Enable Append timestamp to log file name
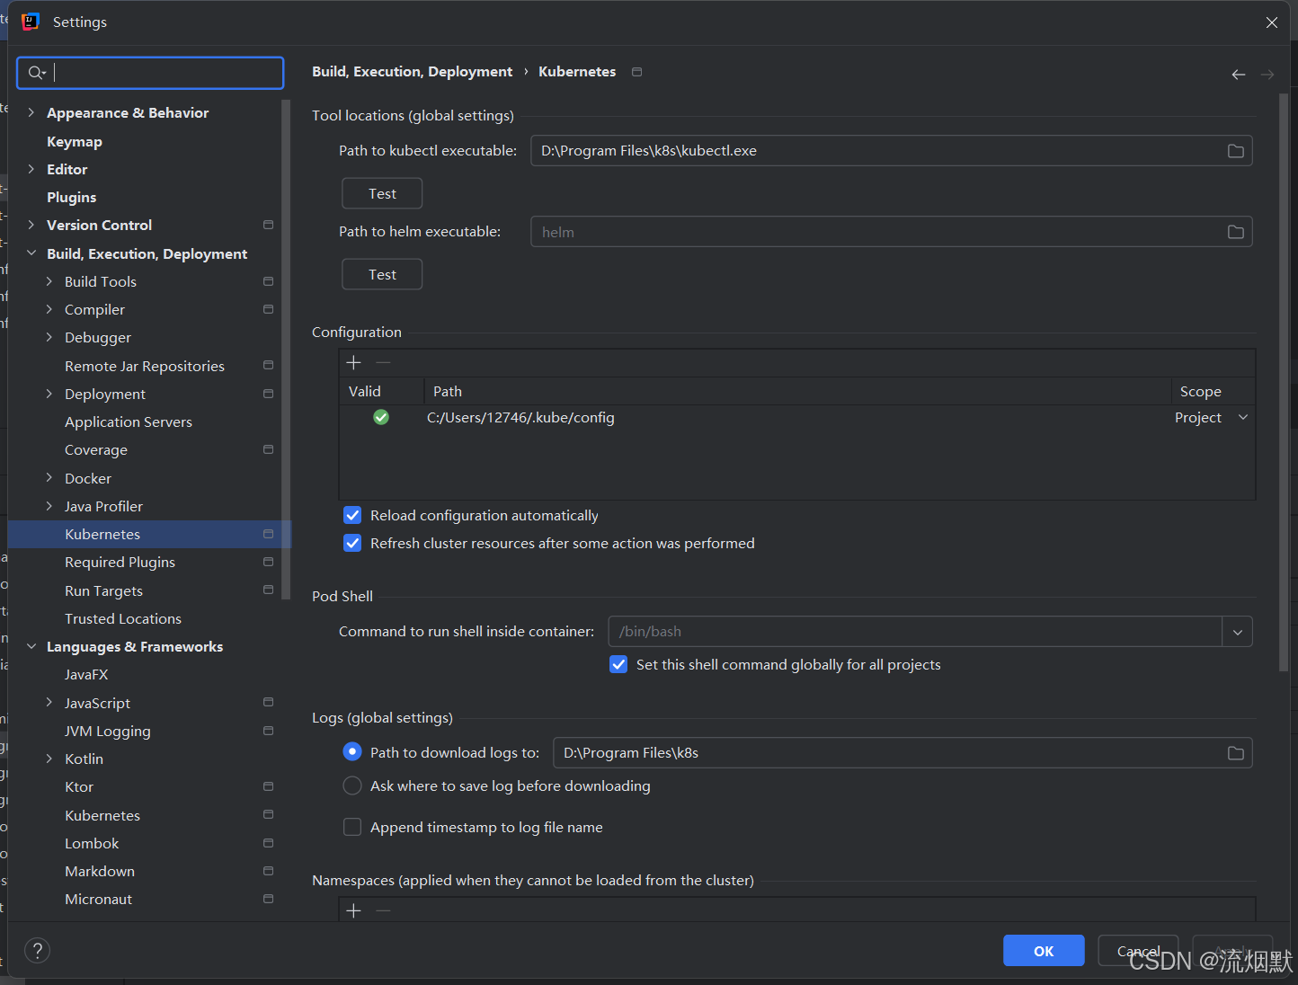 click(351, 827)
